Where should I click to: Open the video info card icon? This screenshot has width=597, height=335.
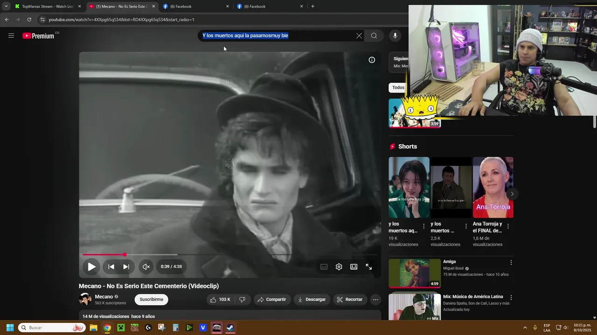pyautogui.click(x=372, y=60)
